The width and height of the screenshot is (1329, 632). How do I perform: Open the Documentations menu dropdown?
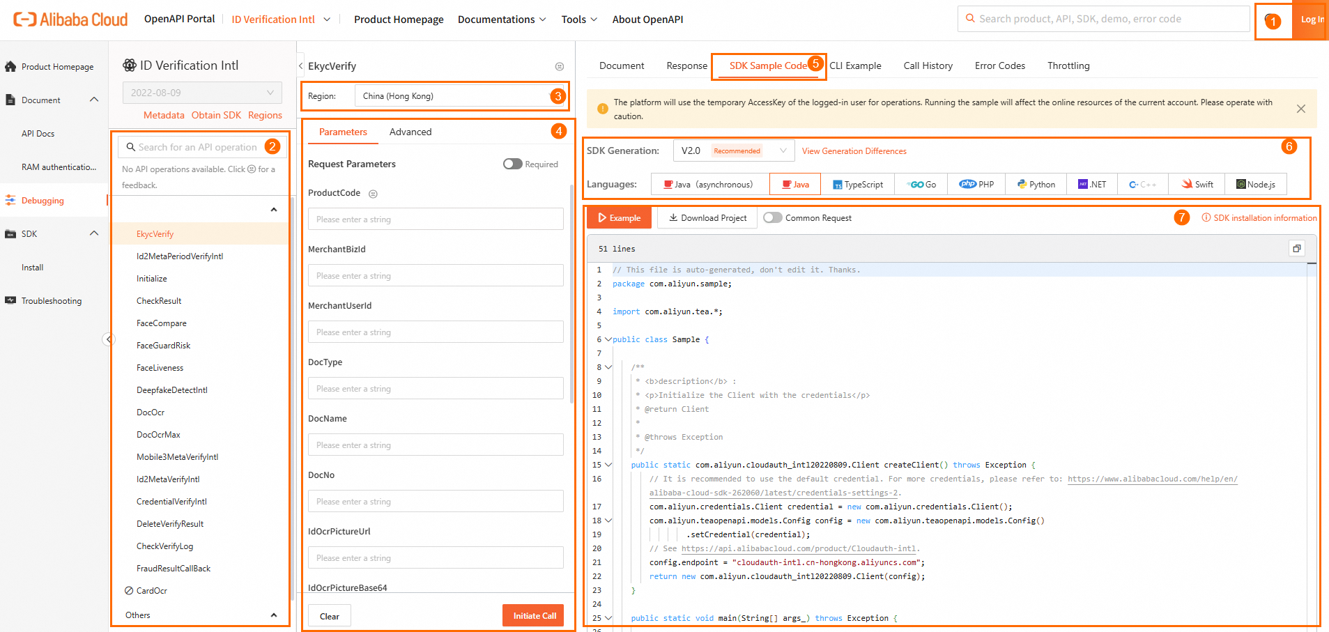[502, 20]
